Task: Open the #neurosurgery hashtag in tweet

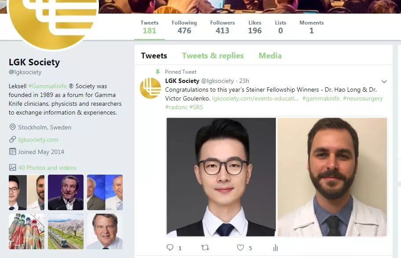Action: [x=363, y=98]
